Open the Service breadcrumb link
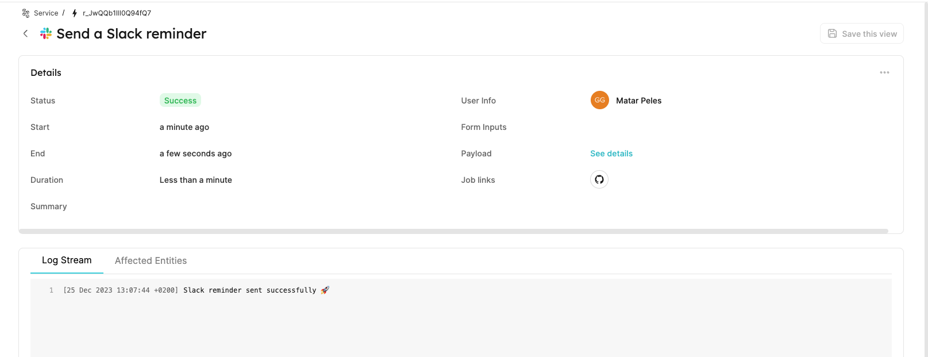 tap(46, 13)
